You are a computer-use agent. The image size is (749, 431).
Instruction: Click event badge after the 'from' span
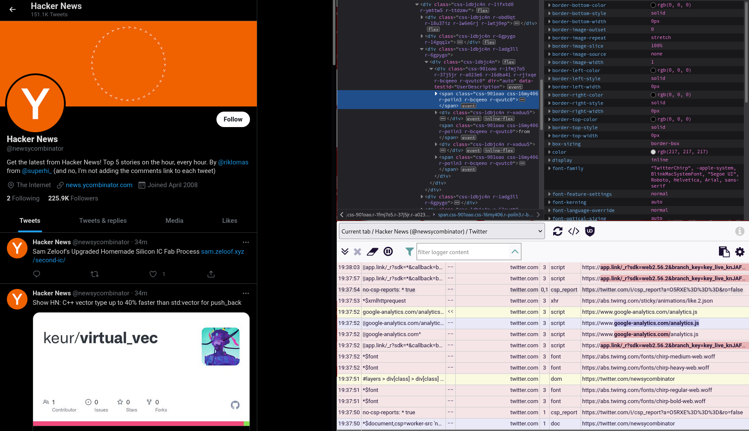[468, 137]
